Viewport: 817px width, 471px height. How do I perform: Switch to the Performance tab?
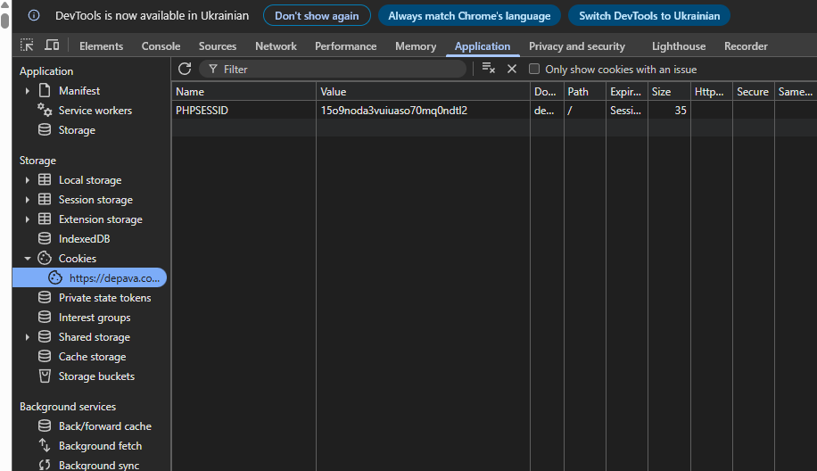point(345,45)
